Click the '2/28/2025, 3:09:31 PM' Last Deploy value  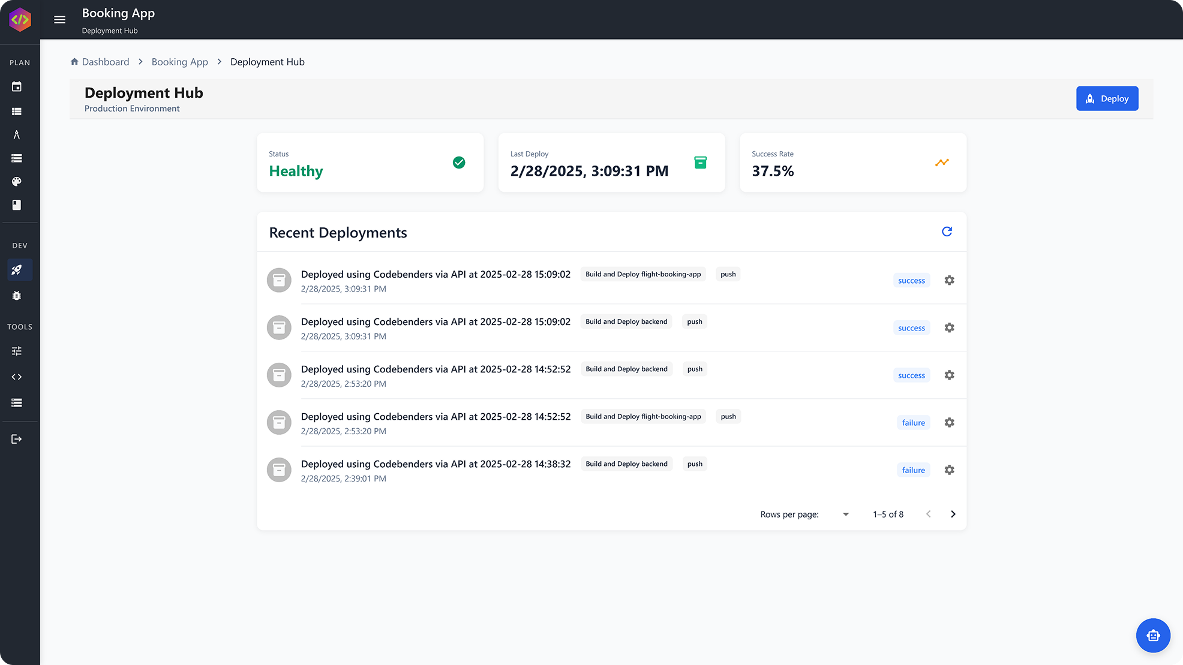coord(589,171)
